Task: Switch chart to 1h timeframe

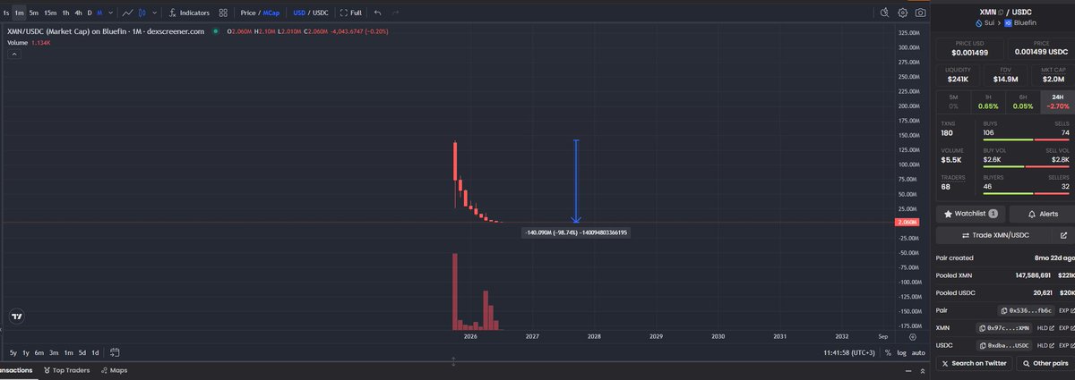Action: [x=65, y=13]
